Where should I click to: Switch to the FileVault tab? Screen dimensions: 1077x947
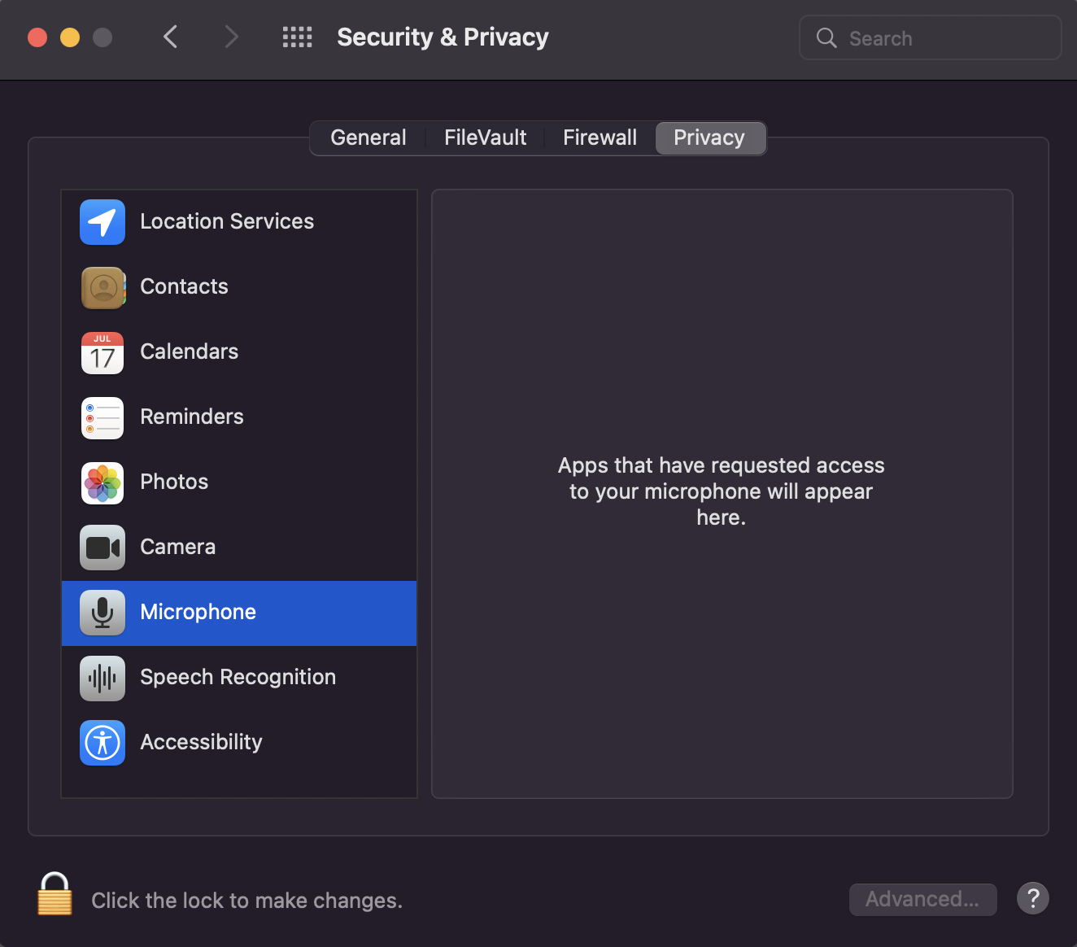(486, 137)
